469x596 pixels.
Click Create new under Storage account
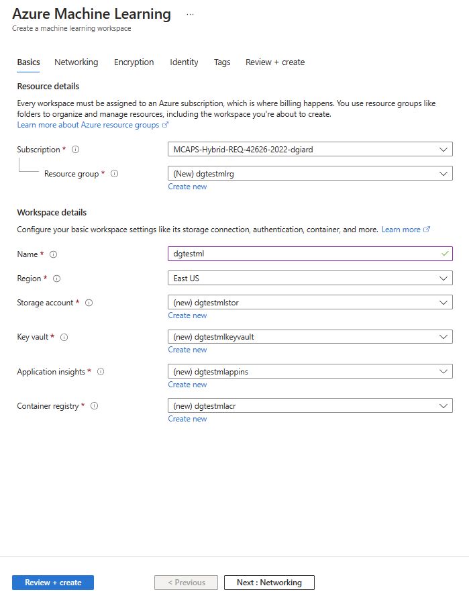pyautogui.click(x=187, y=315)
